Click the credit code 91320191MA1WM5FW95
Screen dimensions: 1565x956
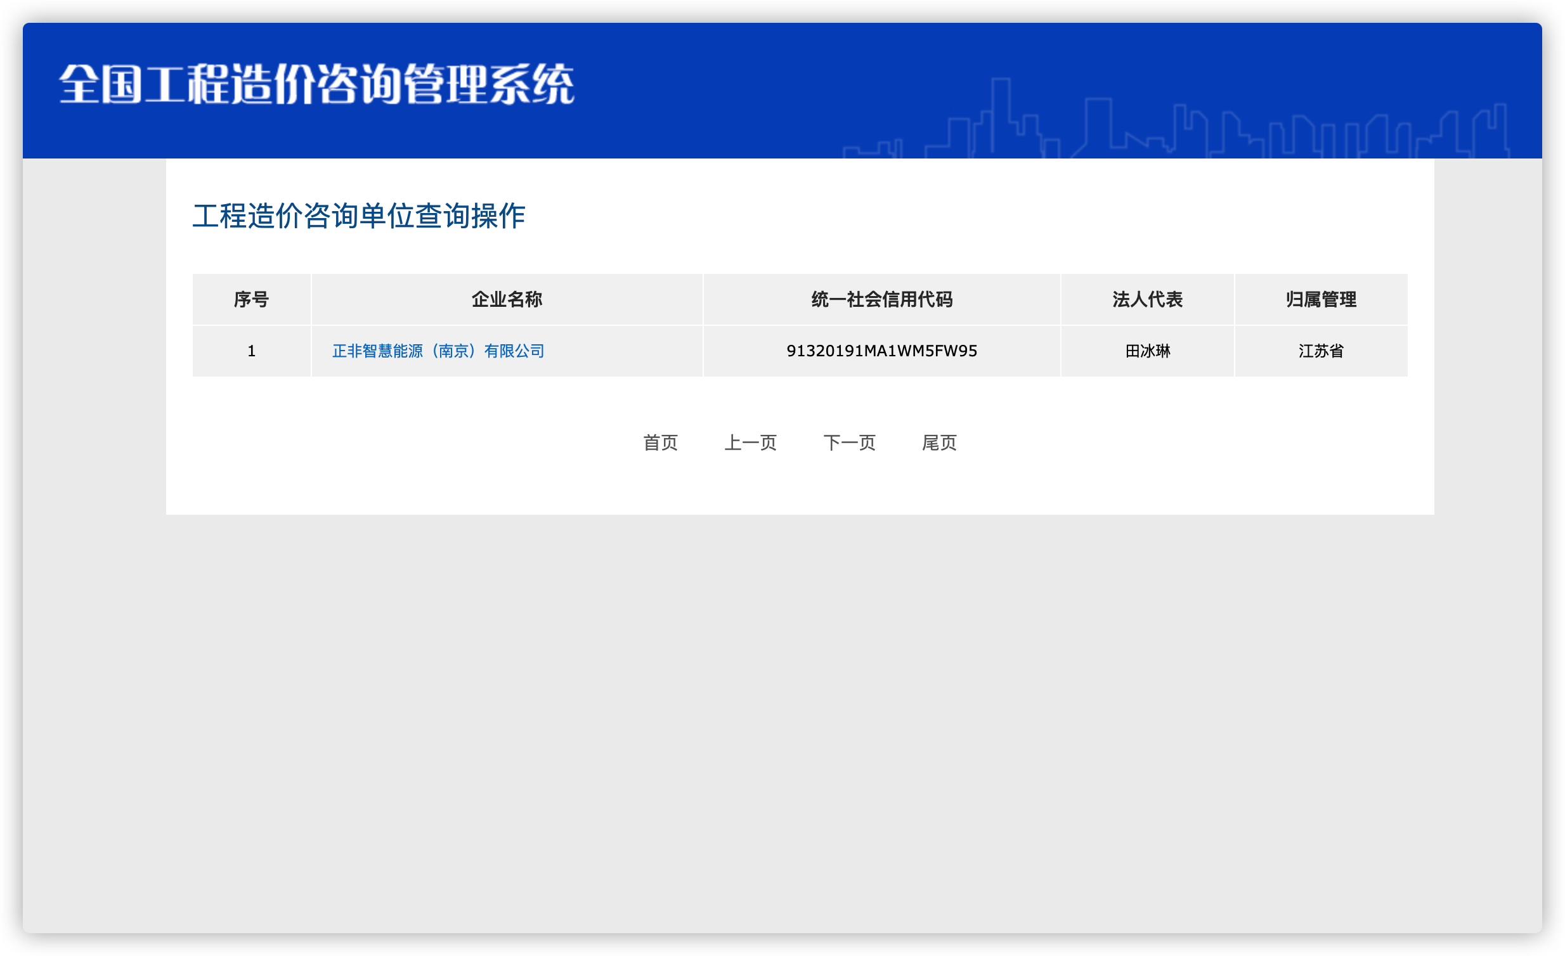881,351
